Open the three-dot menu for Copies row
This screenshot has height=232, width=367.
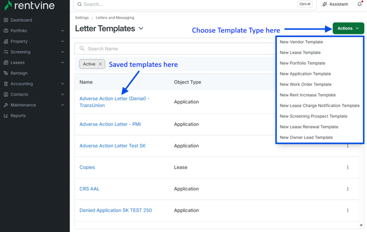pos(348,167)
